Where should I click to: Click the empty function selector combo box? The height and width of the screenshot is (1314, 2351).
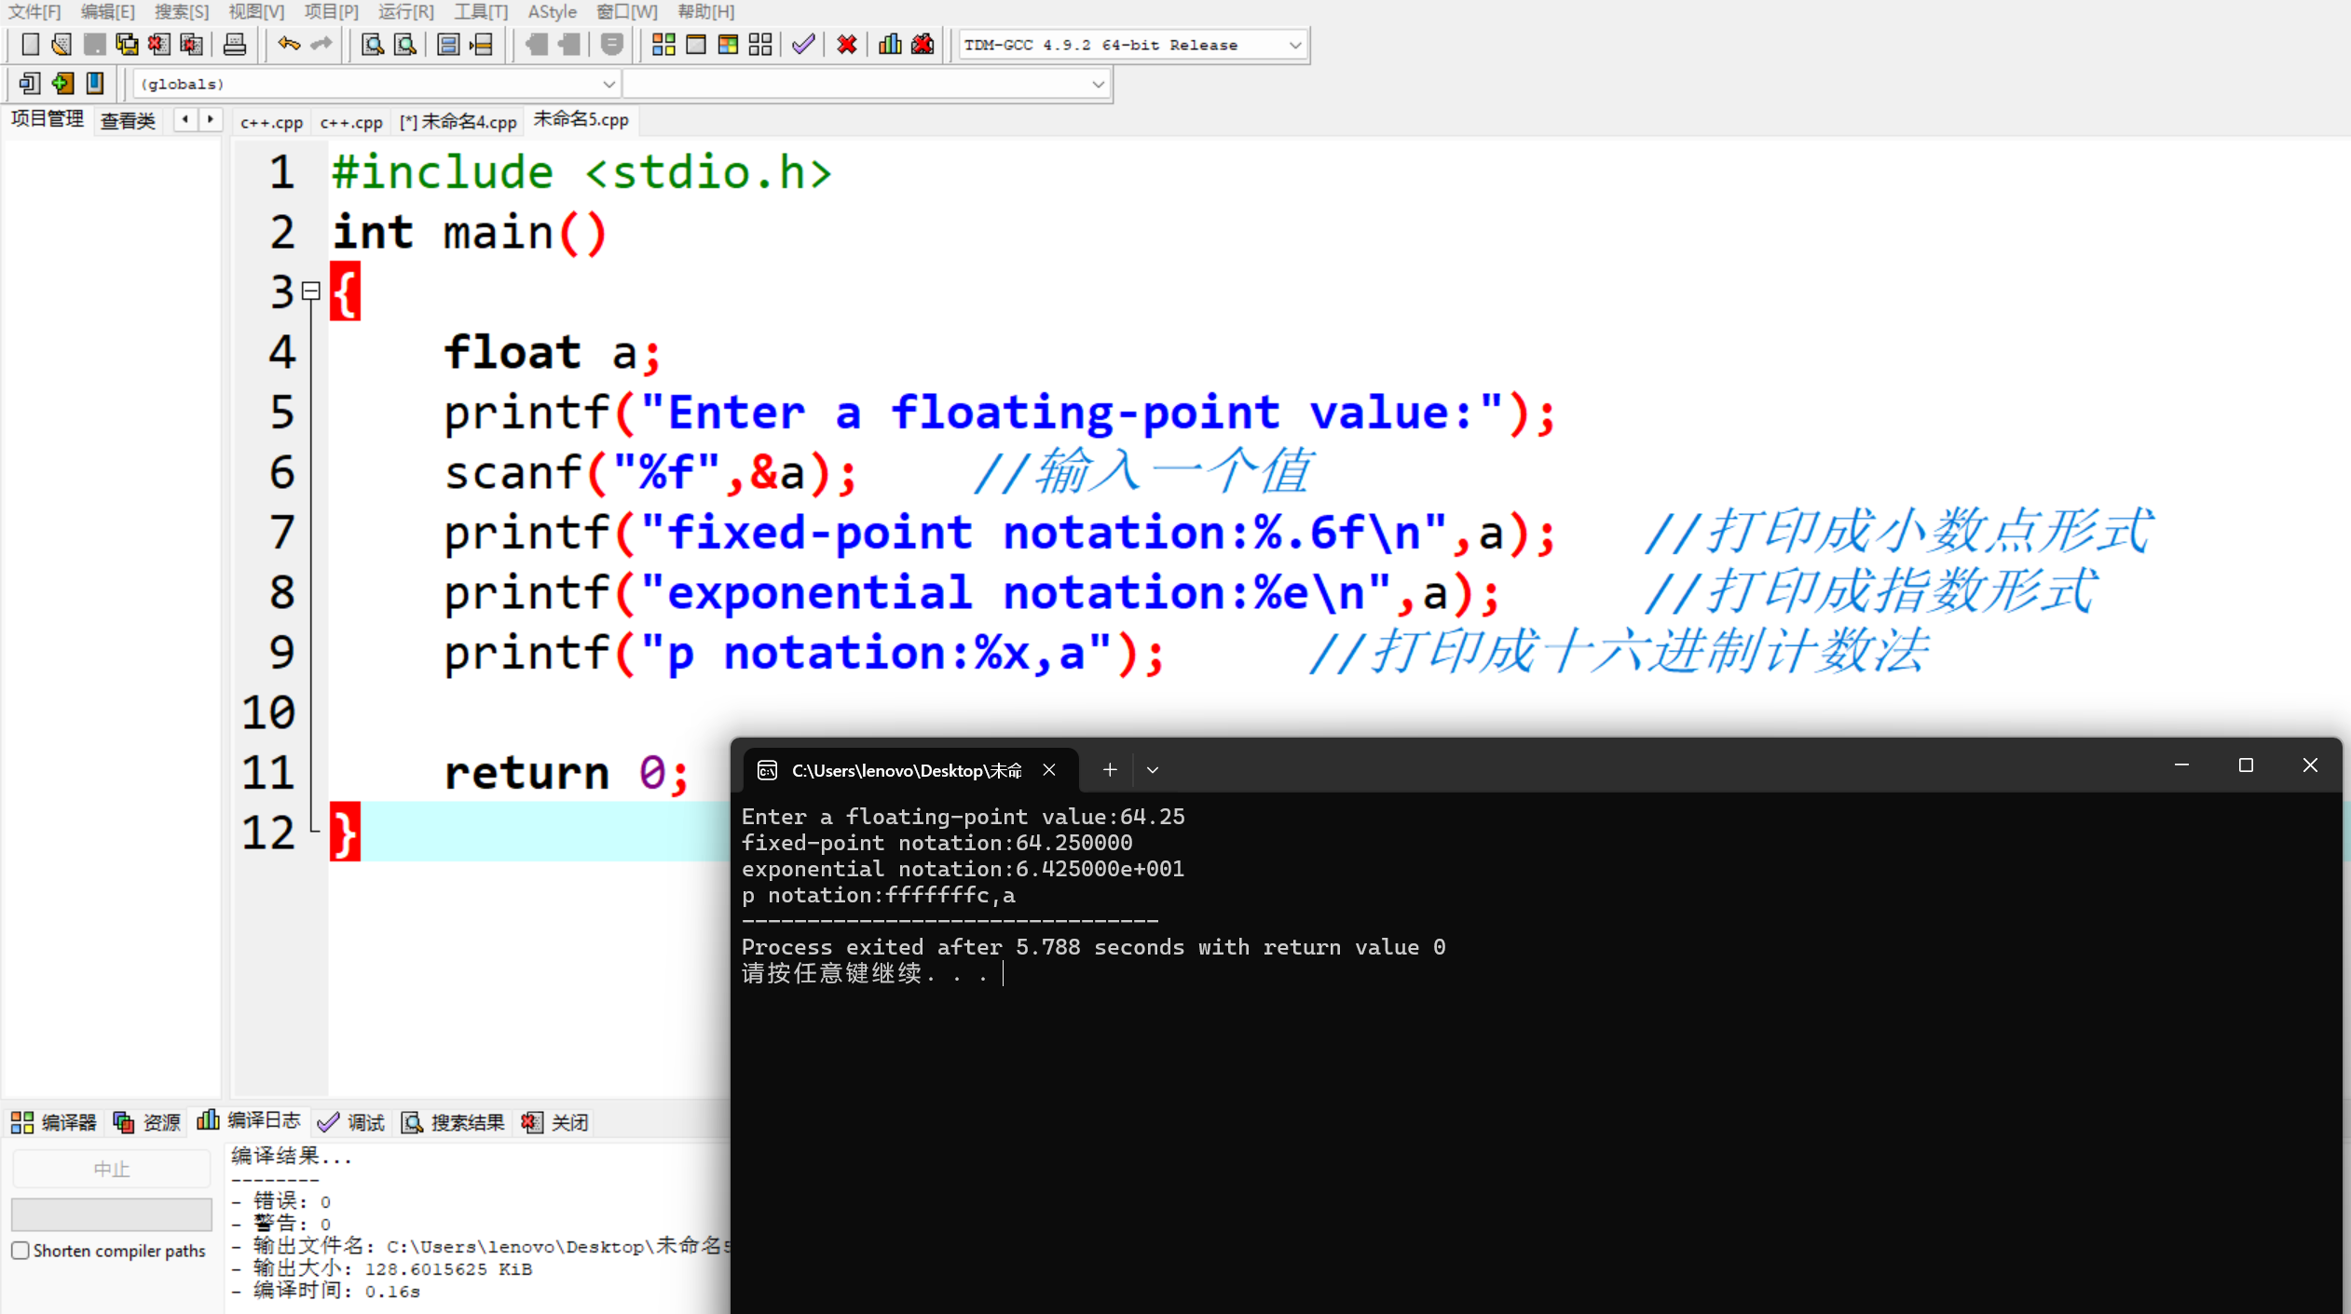[x=865, y=84]
